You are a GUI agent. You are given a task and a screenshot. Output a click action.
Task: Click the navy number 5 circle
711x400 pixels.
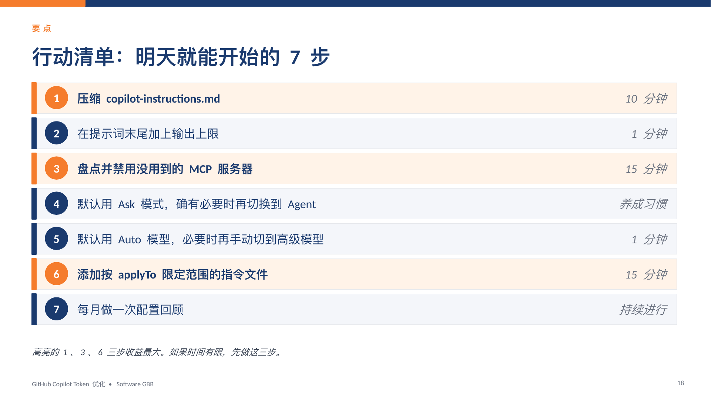pos(56,239)
